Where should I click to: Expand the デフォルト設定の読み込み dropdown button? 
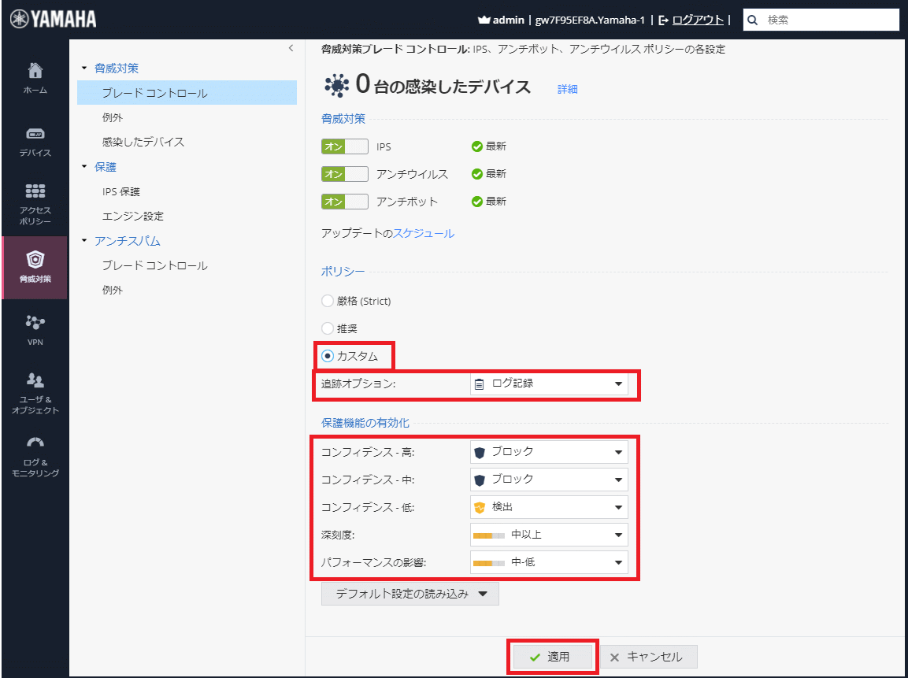pos(410,594)
